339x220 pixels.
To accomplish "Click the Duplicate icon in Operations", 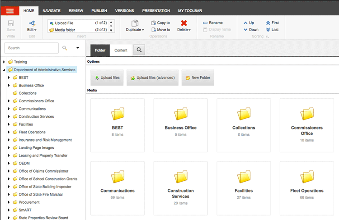I will pos(135,23).
